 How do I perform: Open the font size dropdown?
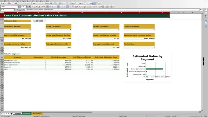pyautogui.click(x=26, y=6)
